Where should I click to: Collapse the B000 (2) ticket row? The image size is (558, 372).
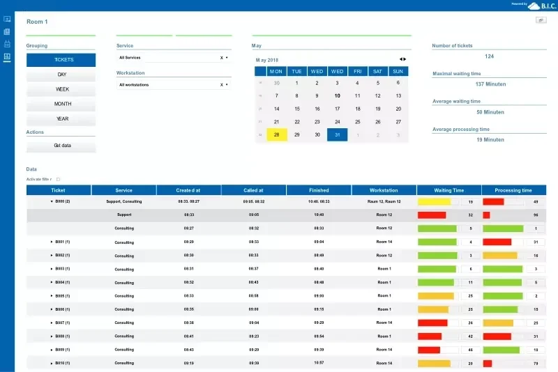point(52,201)
